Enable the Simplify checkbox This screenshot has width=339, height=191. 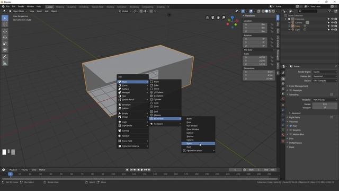[x=291, y=130]
